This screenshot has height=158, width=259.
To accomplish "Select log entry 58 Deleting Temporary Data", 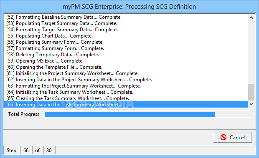I will coord(126,55).
